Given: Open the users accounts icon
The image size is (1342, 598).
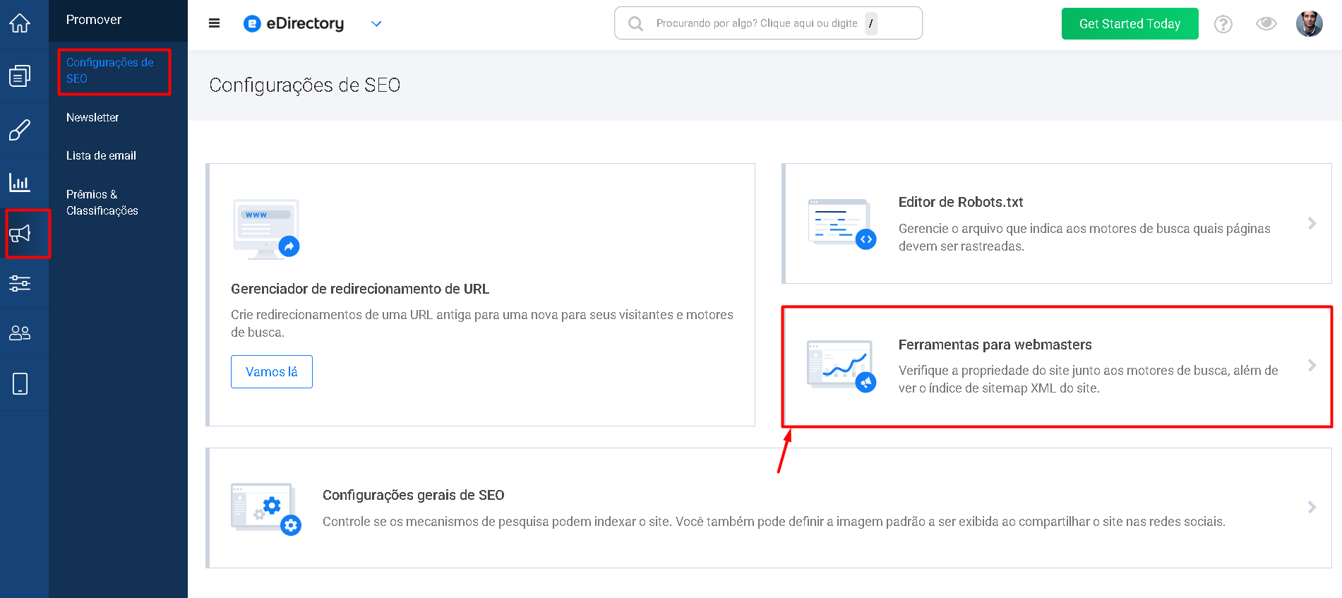Looking at the screenshot, I should (20, 333).
